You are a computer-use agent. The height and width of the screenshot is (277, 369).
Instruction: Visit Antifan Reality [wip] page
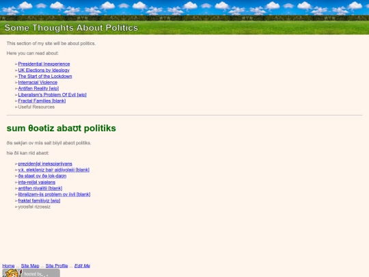(x=38, y=88)
